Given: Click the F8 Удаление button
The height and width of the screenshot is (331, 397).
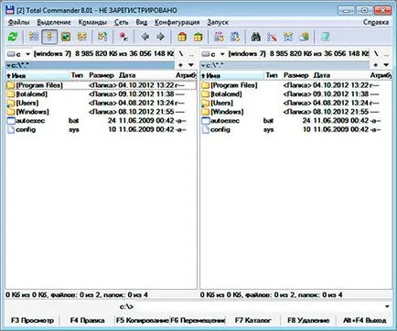Looking at the screenshot, I should pos(308,320).
